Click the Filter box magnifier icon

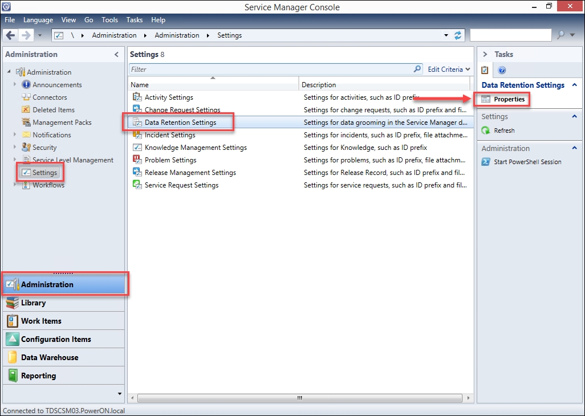click(x=417, y=69)
